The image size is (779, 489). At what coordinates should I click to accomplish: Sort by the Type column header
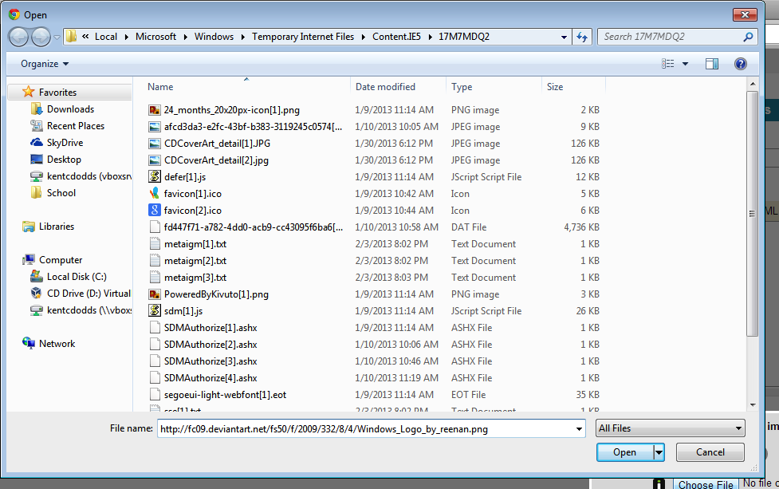pyautogui.click(x=462, y=86)
